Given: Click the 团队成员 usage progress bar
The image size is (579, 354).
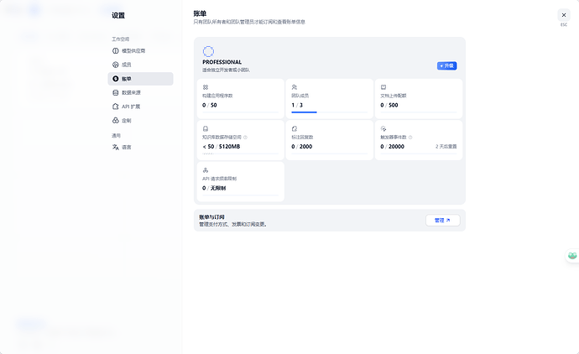Looking at the screenshot, I should click(x=330, y=112).
